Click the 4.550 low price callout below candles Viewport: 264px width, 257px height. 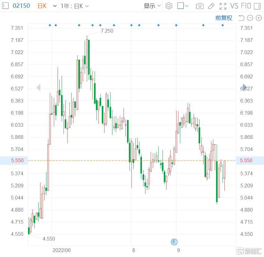(49, 239)
